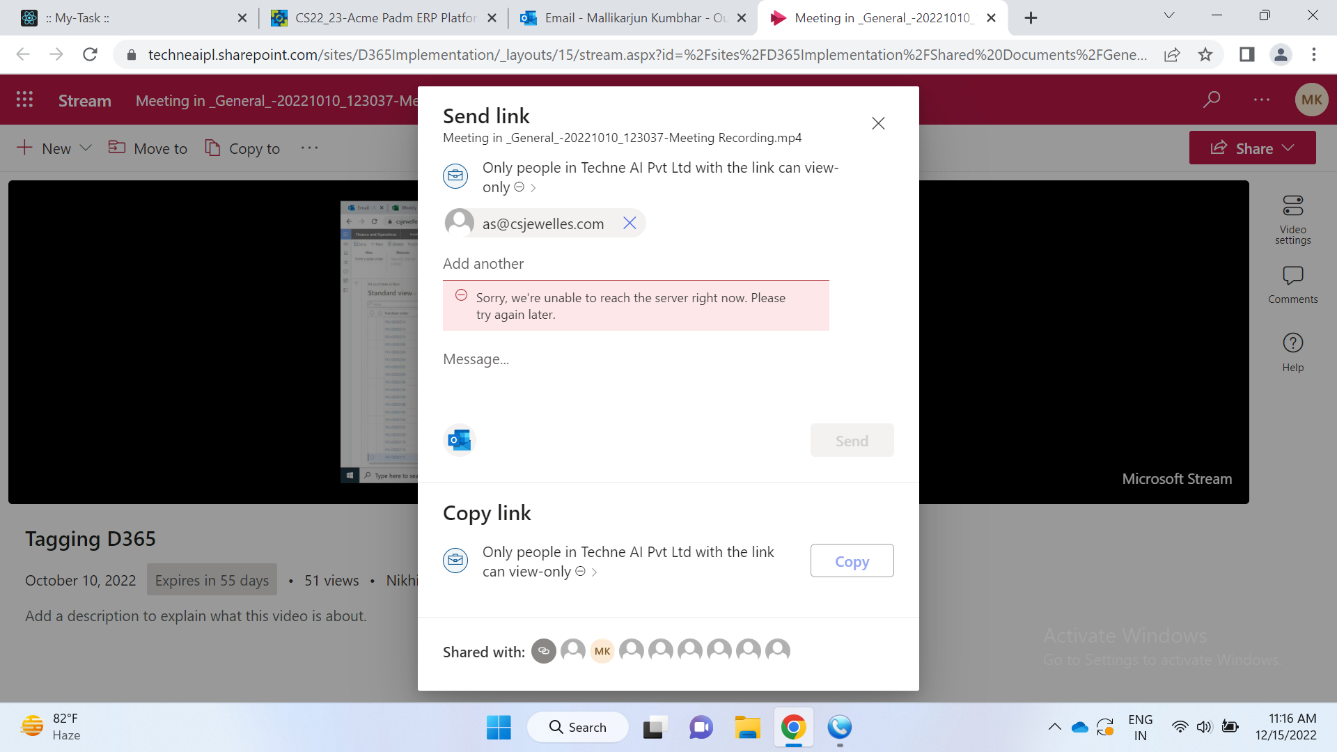Viewport: 1337px width, 752px height.
Task: Open Comments panel
Action: (1293, 284)
